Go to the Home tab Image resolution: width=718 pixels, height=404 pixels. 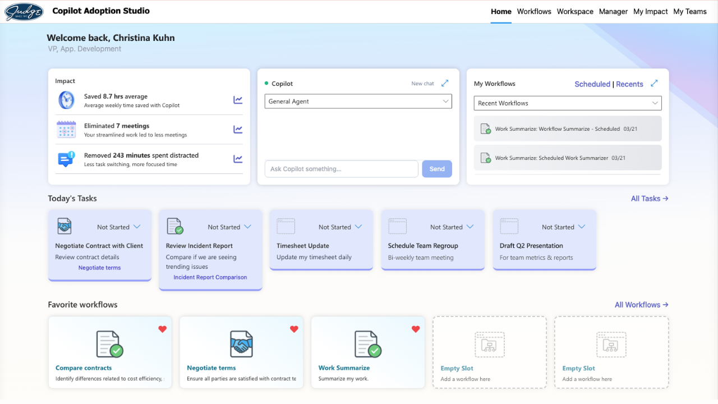[501, 11]
